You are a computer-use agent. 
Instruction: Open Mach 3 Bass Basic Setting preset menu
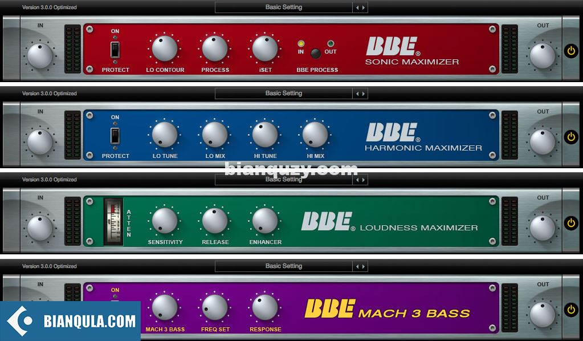(x=284, y=266)
